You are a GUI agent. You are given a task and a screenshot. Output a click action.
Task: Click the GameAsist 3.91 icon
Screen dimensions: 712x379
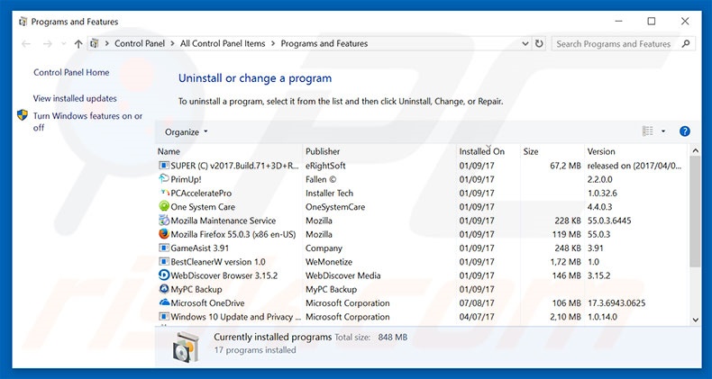(164, 248)
